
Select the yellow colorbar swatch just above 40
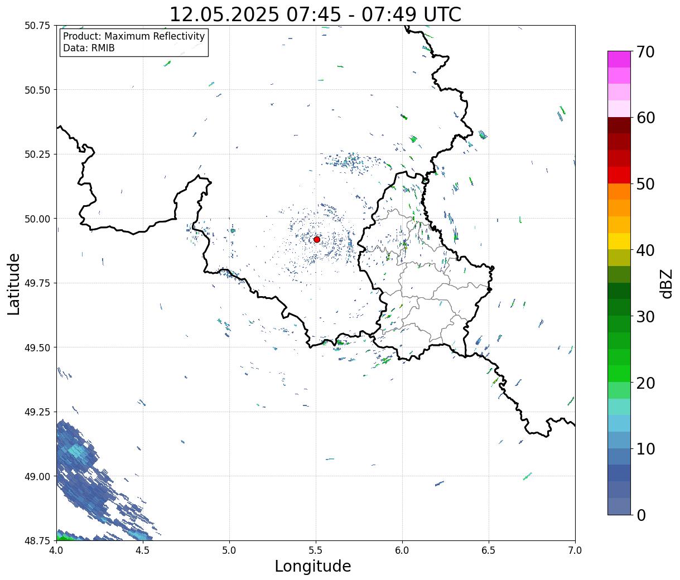pos(619,241)
